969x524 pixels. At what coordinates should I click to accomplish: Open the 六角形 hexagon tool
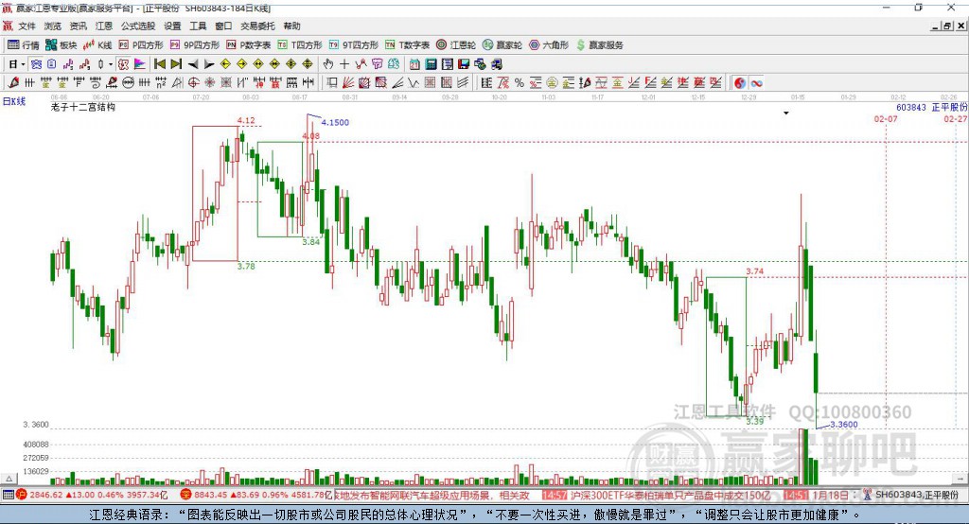tap(549, 45)
